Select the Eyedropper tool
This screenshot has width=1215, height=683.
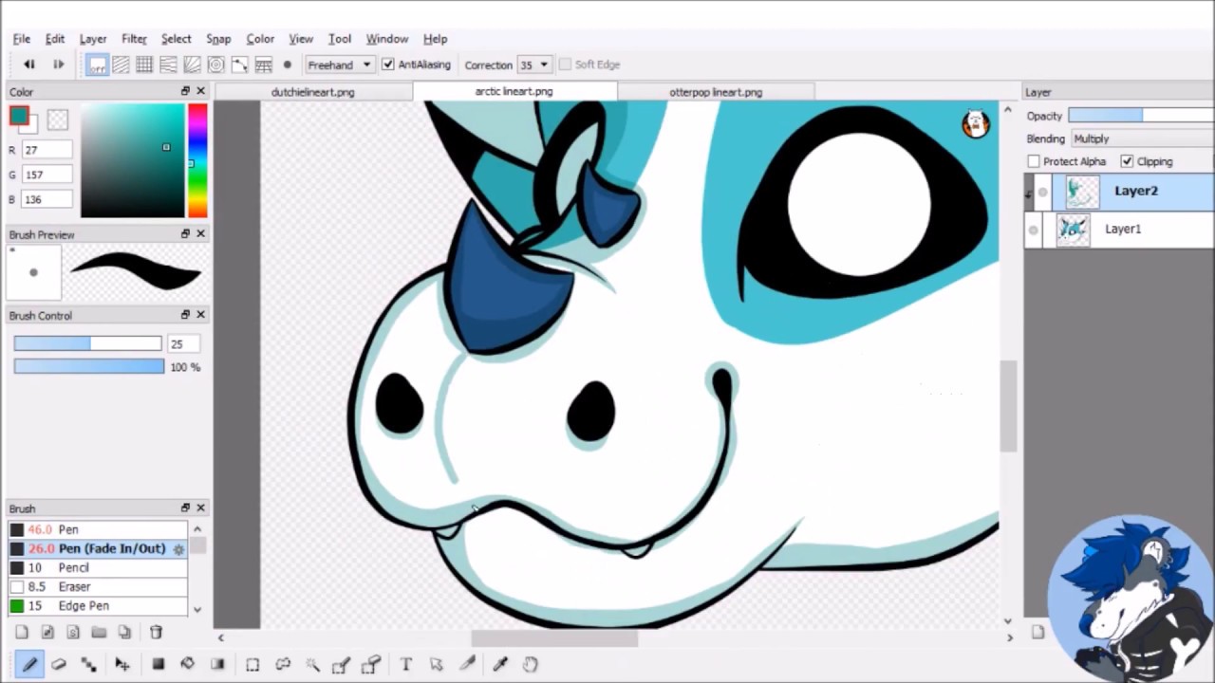(500, 664)
